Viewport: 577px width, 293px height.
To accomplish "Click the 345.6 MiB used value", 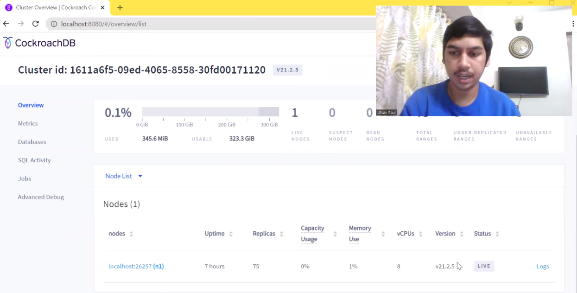I will [x=155, y=139].
